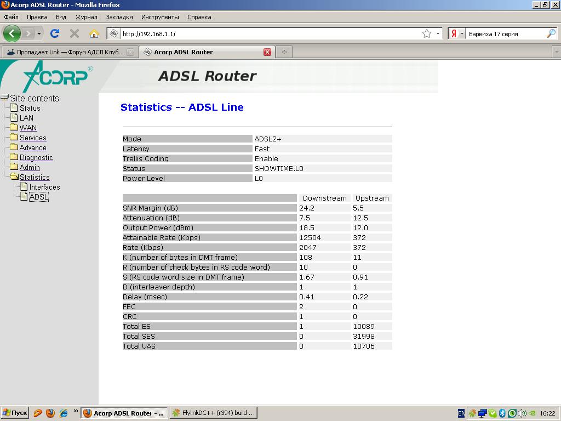Launch Firefox from the Quick Launch bar
The height and width of the screenshot is (421, 561).
click(x=50, y=413)
